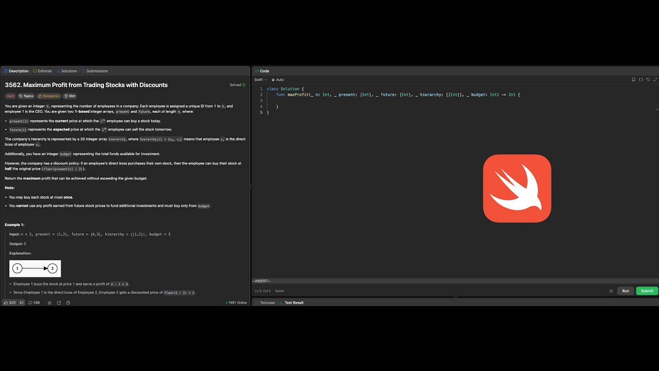Screen dimensions: 659x371
Task: Open the comments showing 138
Action: tap(34, 302)
